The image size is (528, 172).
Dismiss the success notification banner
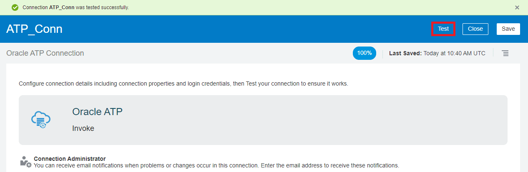click(x=517, y=7)
